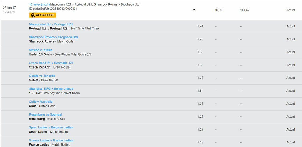This screenshot has height=147, width=302.
Task: Select the Mexico v Russia link
Action: [41, 50]
